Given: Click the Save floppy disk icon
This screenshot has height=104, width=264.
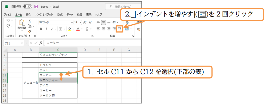Looking at the screenshot, I should tap(36, 7).
